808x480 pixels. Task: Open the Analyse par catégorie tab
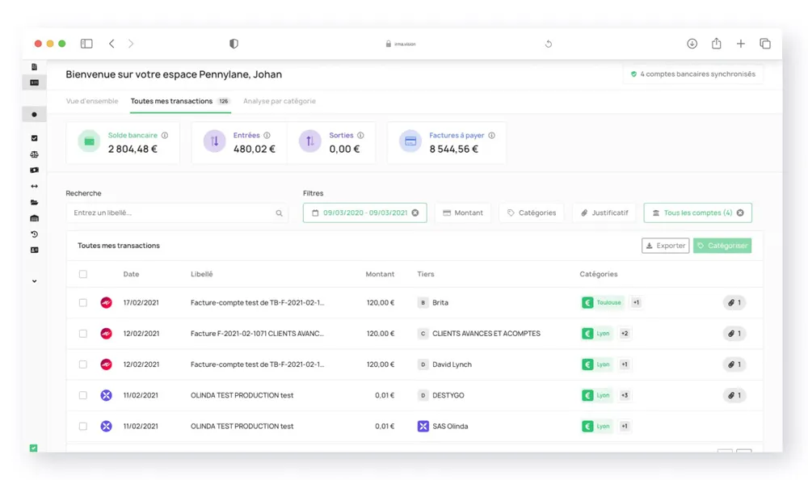[x=280, y=102]
